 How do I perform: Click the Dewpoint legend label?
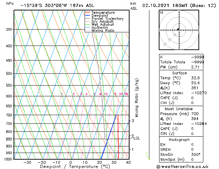(100, 16)
